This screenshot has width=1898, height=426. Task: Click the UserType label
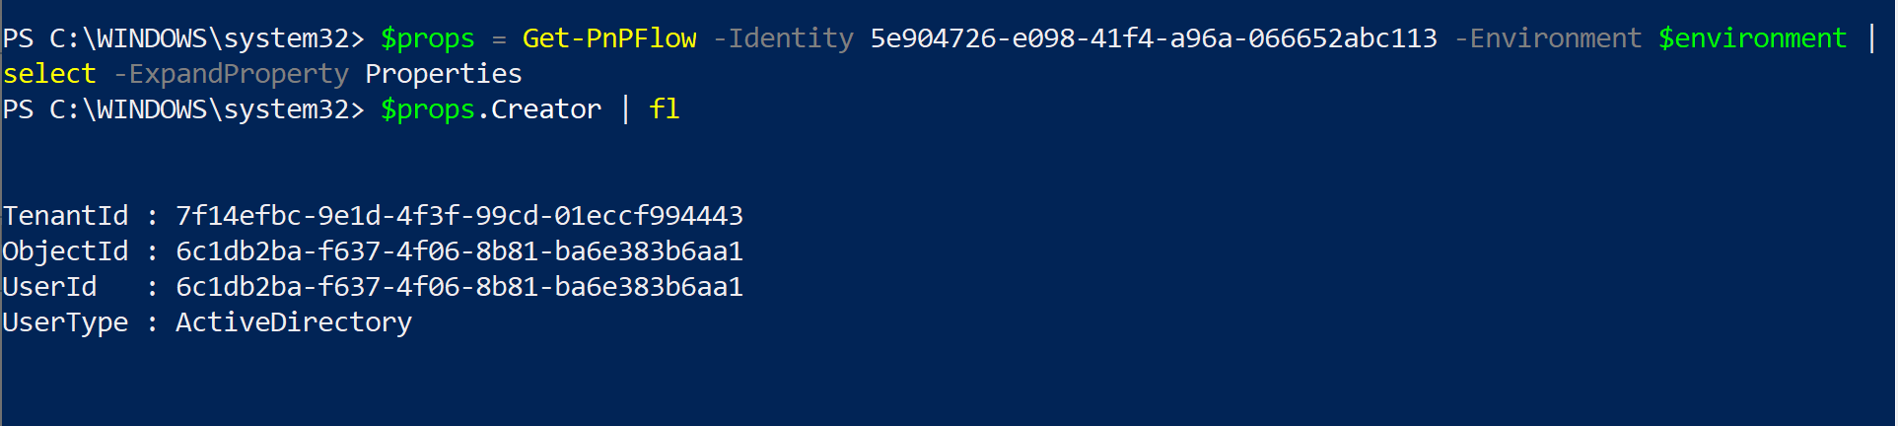(x=65, y=323)
